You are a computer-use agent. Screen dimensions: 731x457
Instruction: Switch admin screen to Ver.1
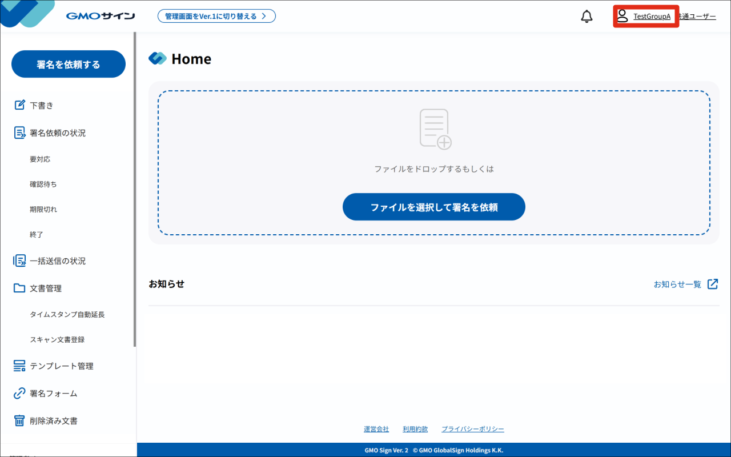click(x=216, y=16)
